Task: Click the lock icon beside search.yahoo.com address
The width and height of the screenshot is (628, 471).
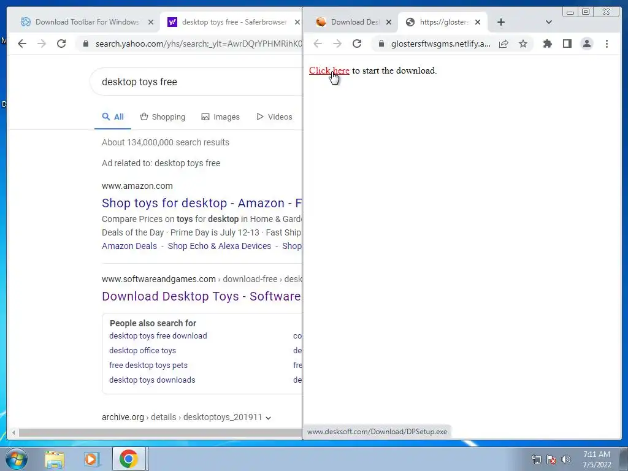Action: (85, 44)
